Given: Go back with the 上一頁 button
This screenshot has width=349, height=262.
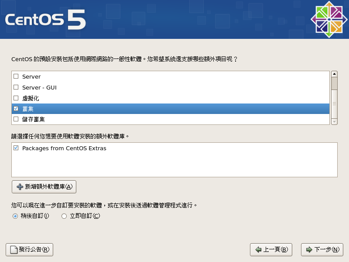Looking at the screenshot, I should (x=271, y=250).
